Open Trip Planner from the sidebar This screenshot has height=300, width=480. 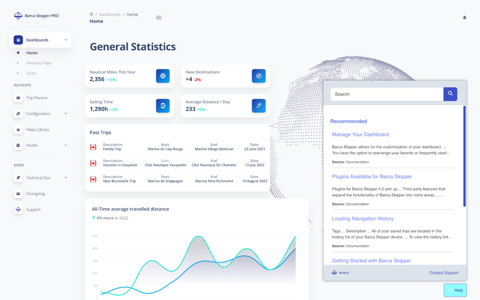(x=37, y=98)
